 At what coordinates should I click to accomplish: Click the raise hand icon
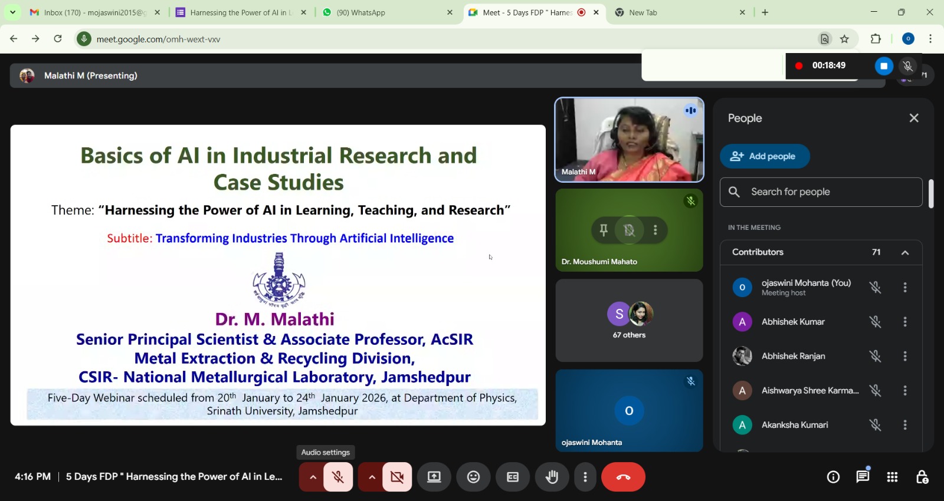[552, 477]
